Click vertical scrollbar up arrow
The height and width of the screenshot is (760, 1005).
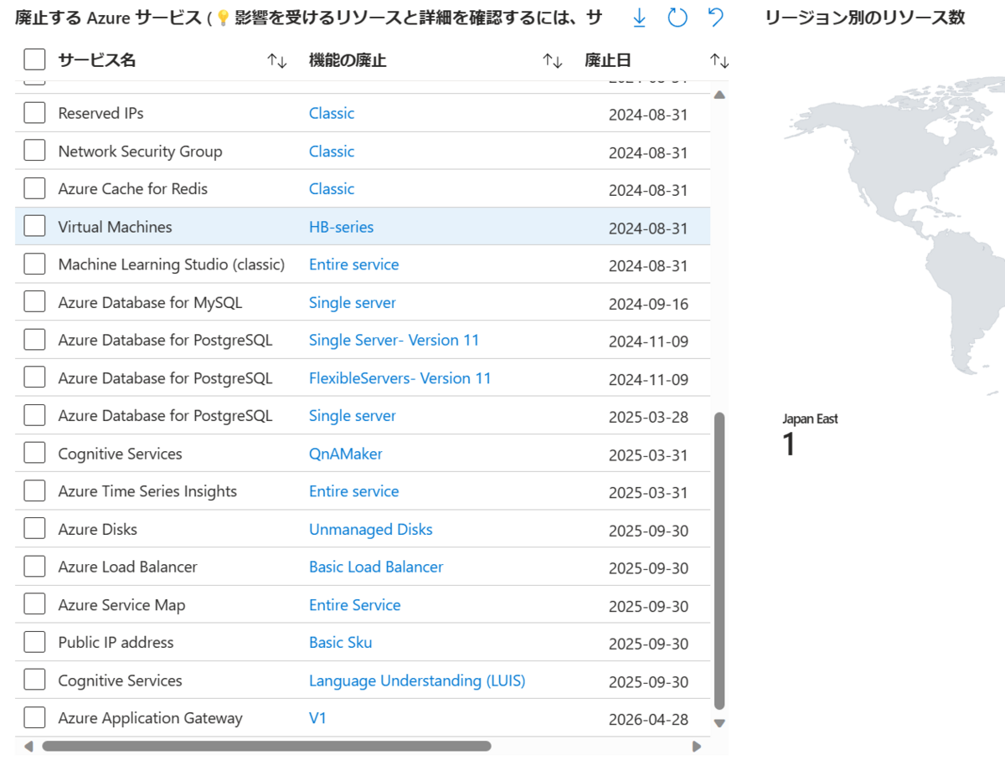coord(719,94)
